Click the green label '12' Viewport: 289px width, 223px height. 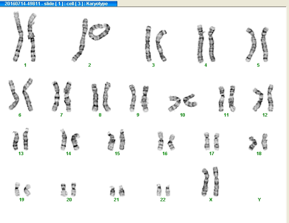point(265,115)
